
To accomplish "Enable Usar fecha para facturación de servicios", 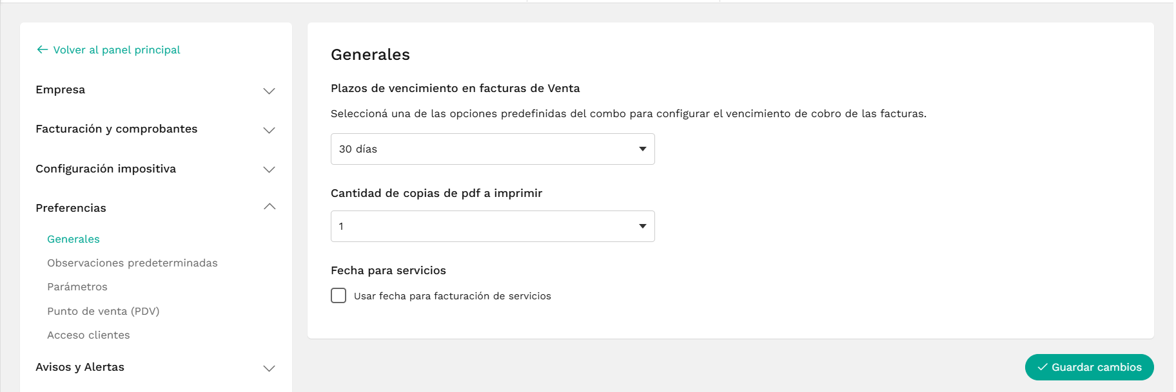I will 338,295.
